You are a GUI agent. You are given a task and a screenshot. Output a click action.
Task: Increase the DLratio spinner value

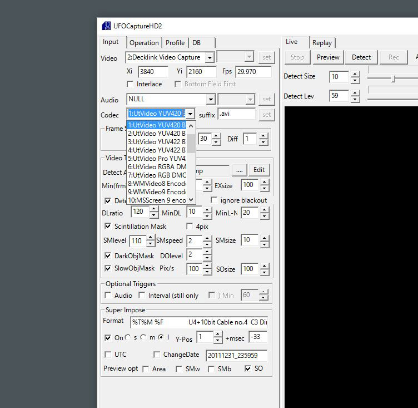153,209
